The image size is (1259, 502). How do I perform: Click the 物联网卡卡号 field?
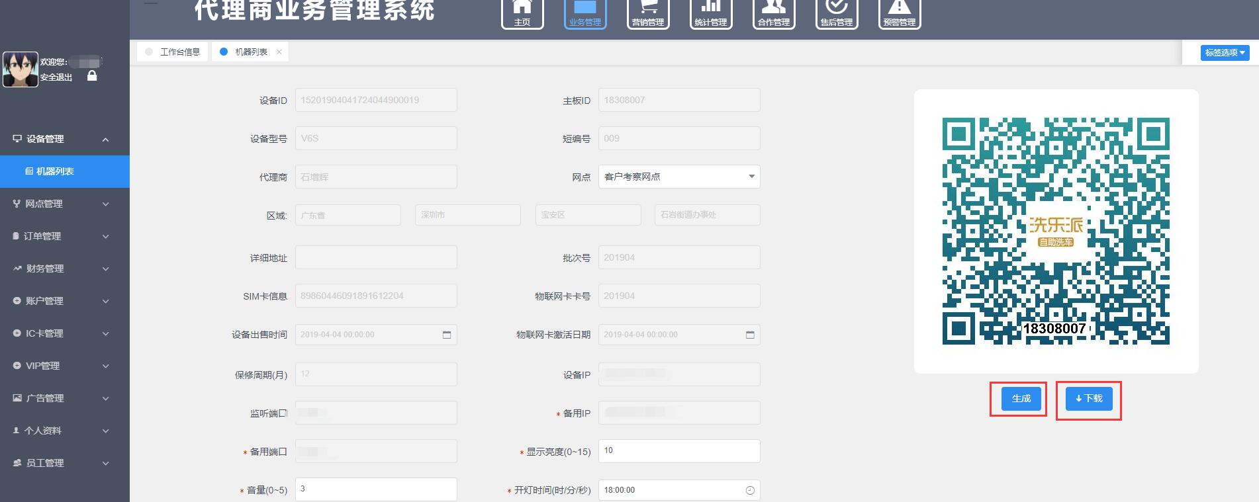[679, 296]
